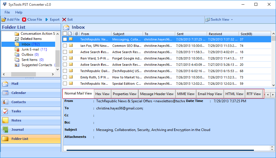This screenshot has height=158, width=276.
Task: Click email list scroll up arrow
Action: (x=273, y=34)
